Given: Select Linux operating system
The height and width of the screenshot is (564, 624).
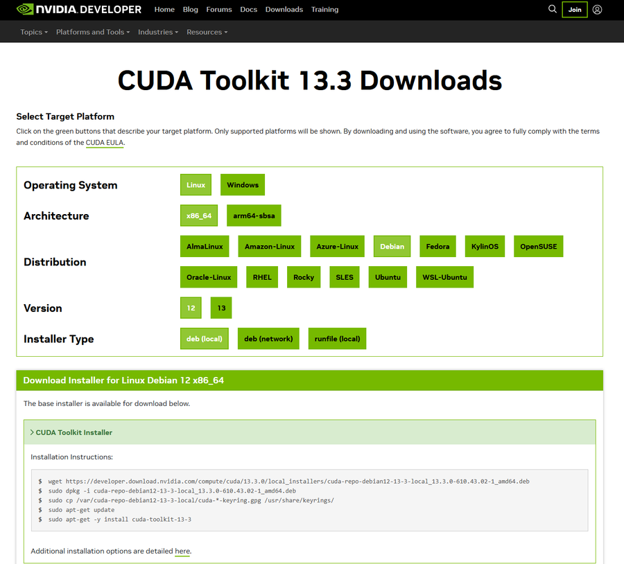Looking at the screenshot, I should (196, 184).
